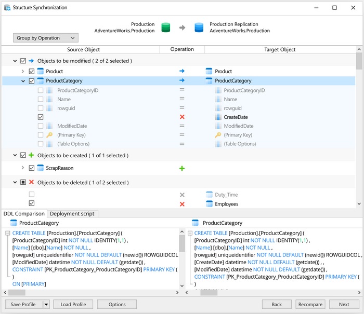Click the object list vertical scrollbar thumb
This screenshot has width=364, height=314.
359,61
